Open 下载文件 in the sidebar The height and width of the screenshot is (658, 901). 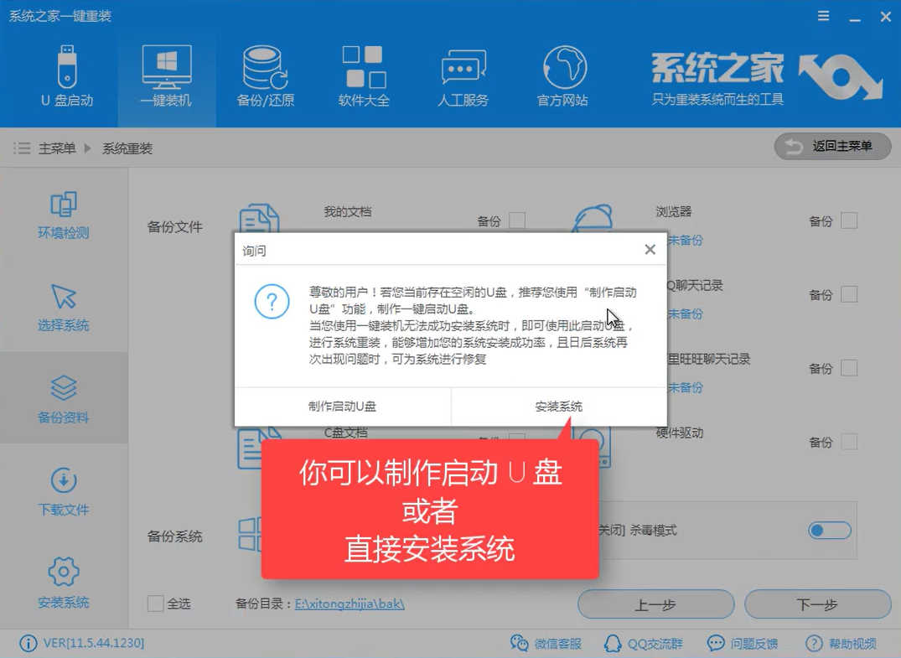coord(64,488)
